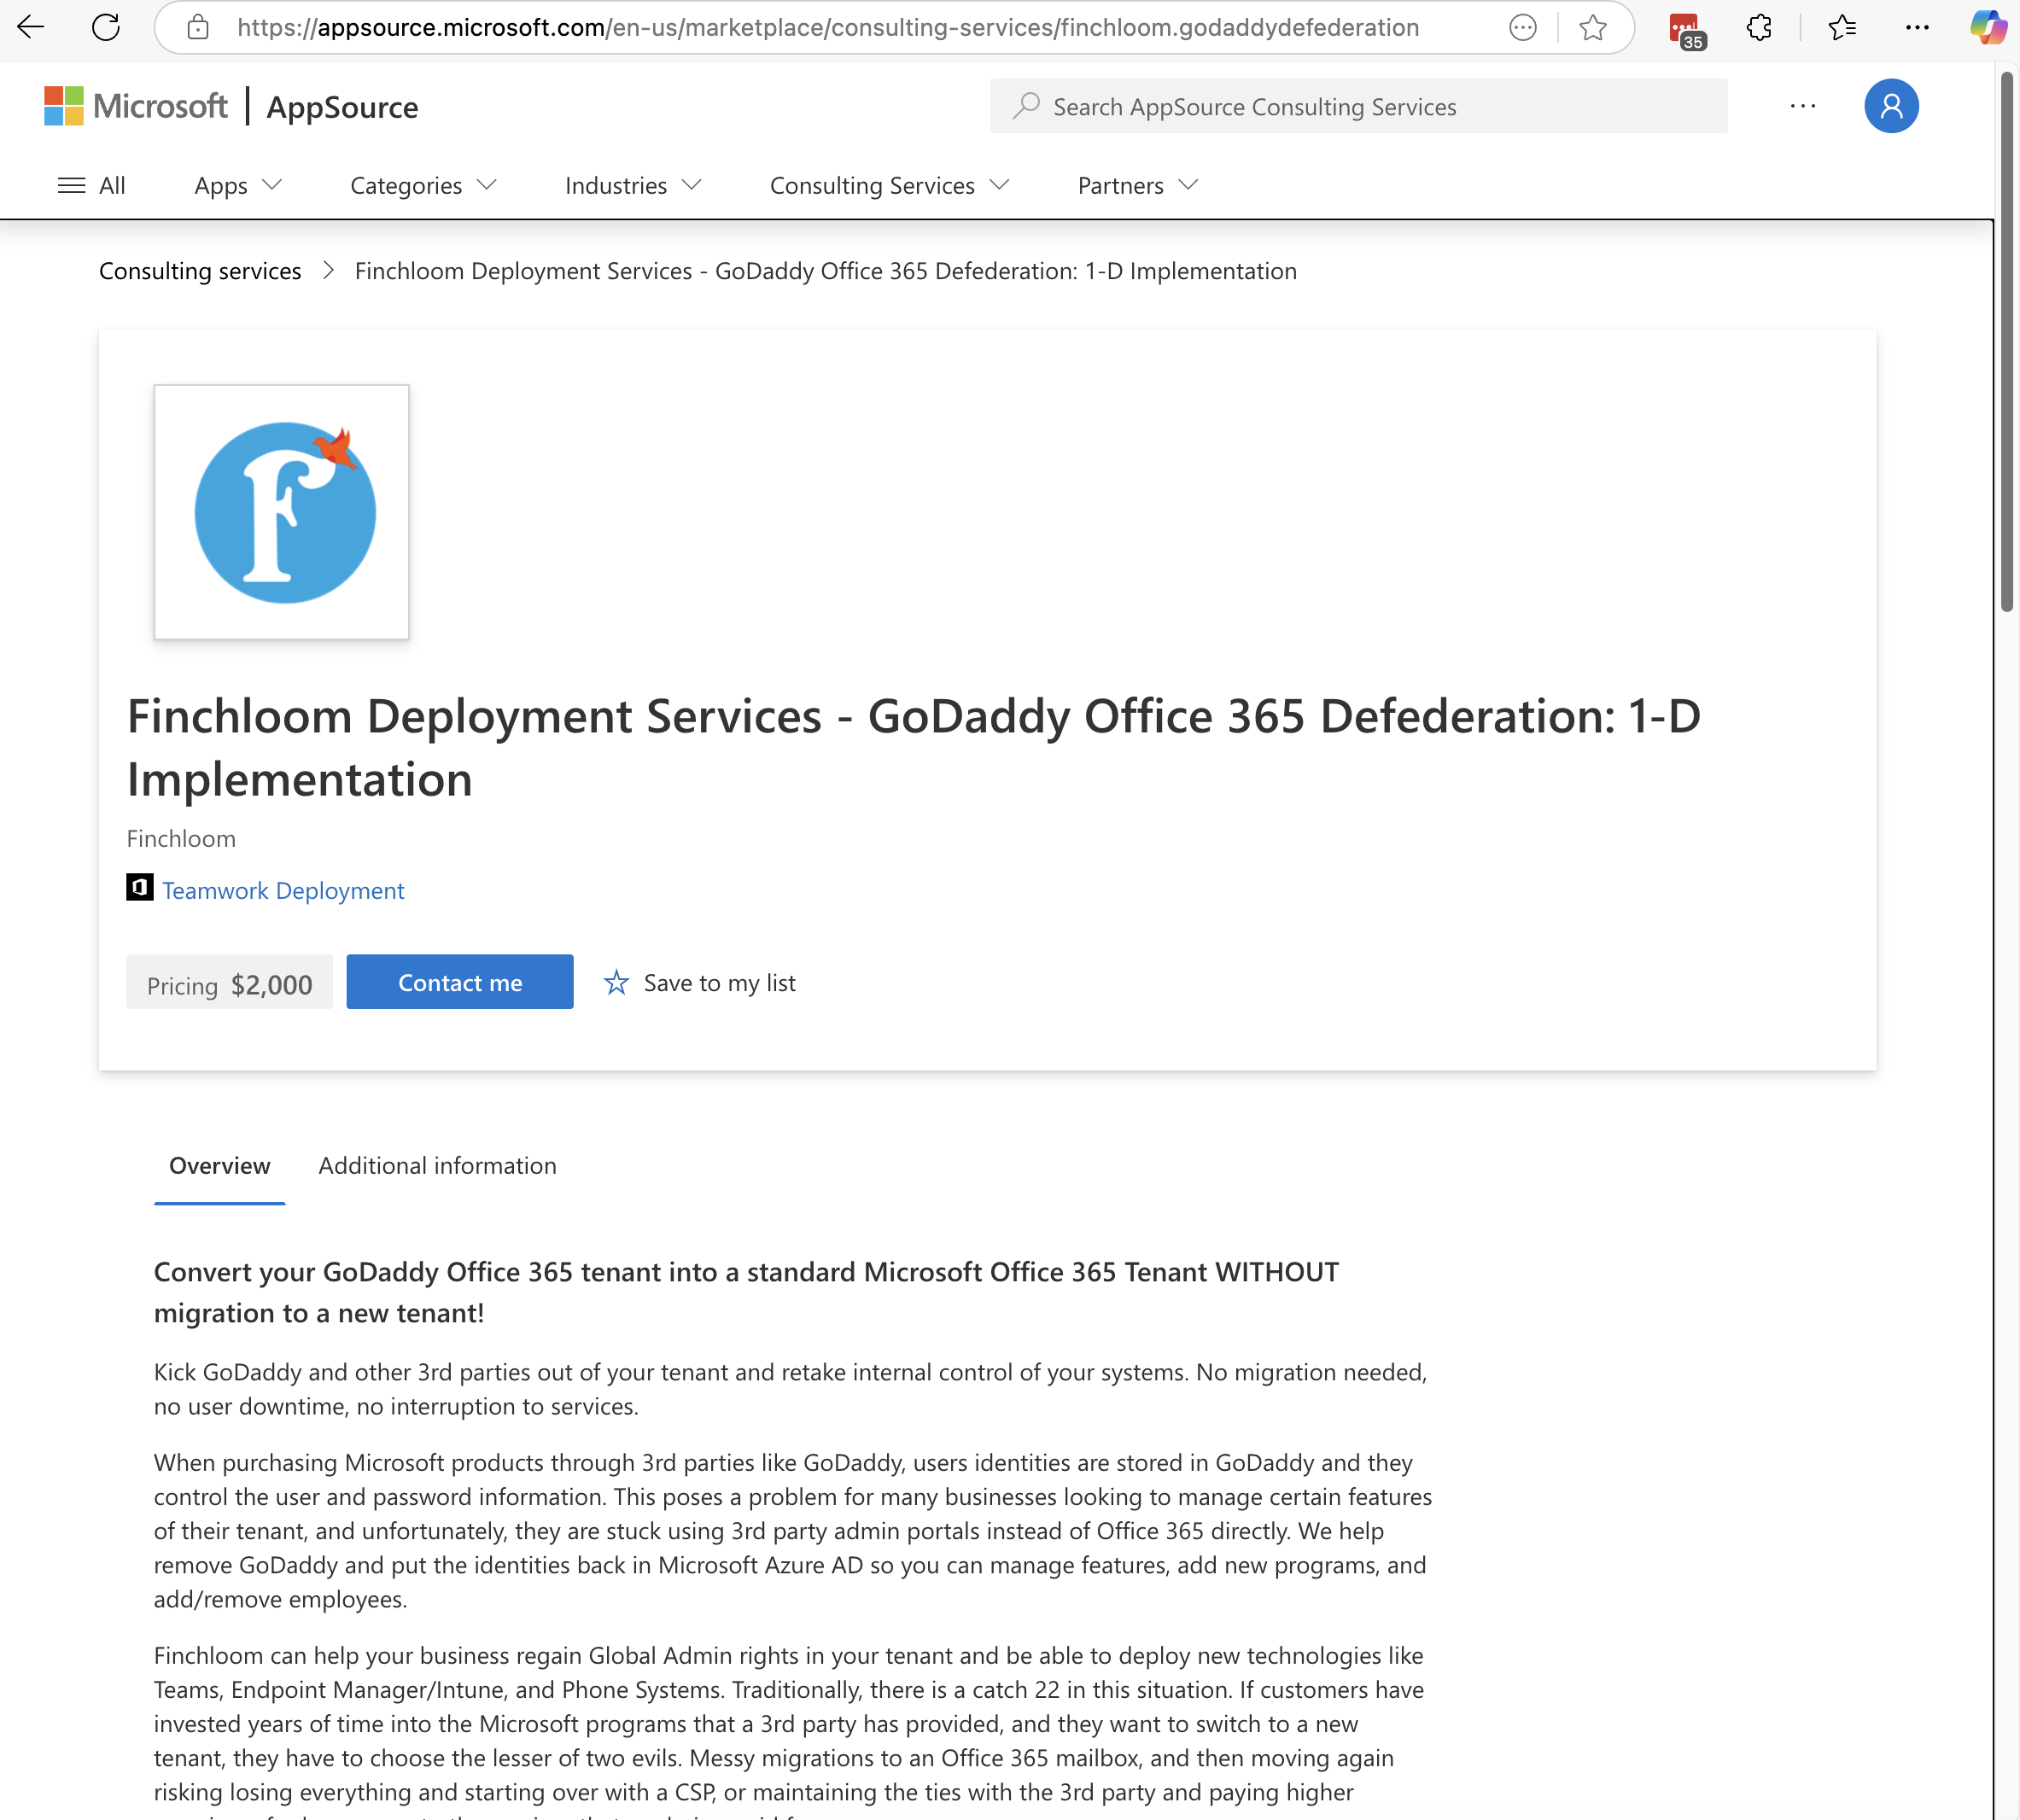
Task: Click the browser back arrow
Action: (31, 27)
